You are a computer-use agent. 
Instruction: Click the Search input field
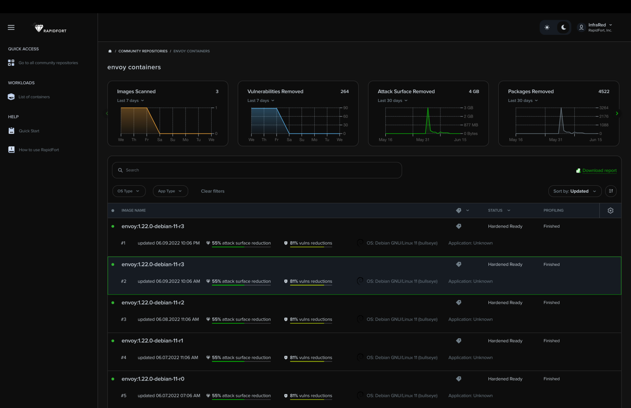pos(257,170)
